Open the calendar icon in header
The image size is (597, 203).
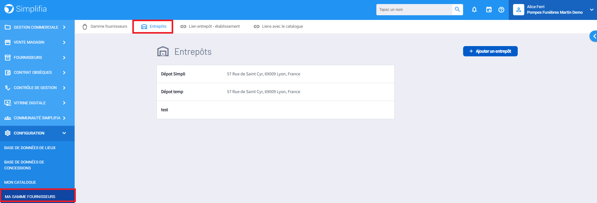(x=489, y=10)
